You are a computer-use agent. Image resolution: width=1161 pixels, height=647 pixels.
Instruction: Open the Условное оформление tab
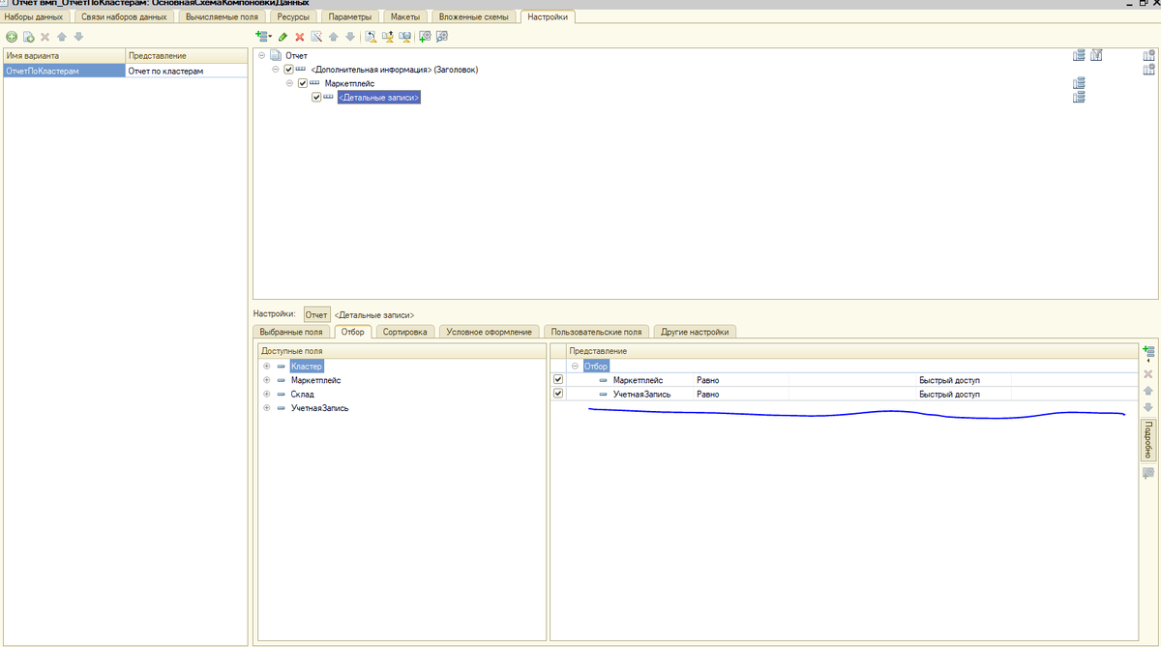point(490,332)
